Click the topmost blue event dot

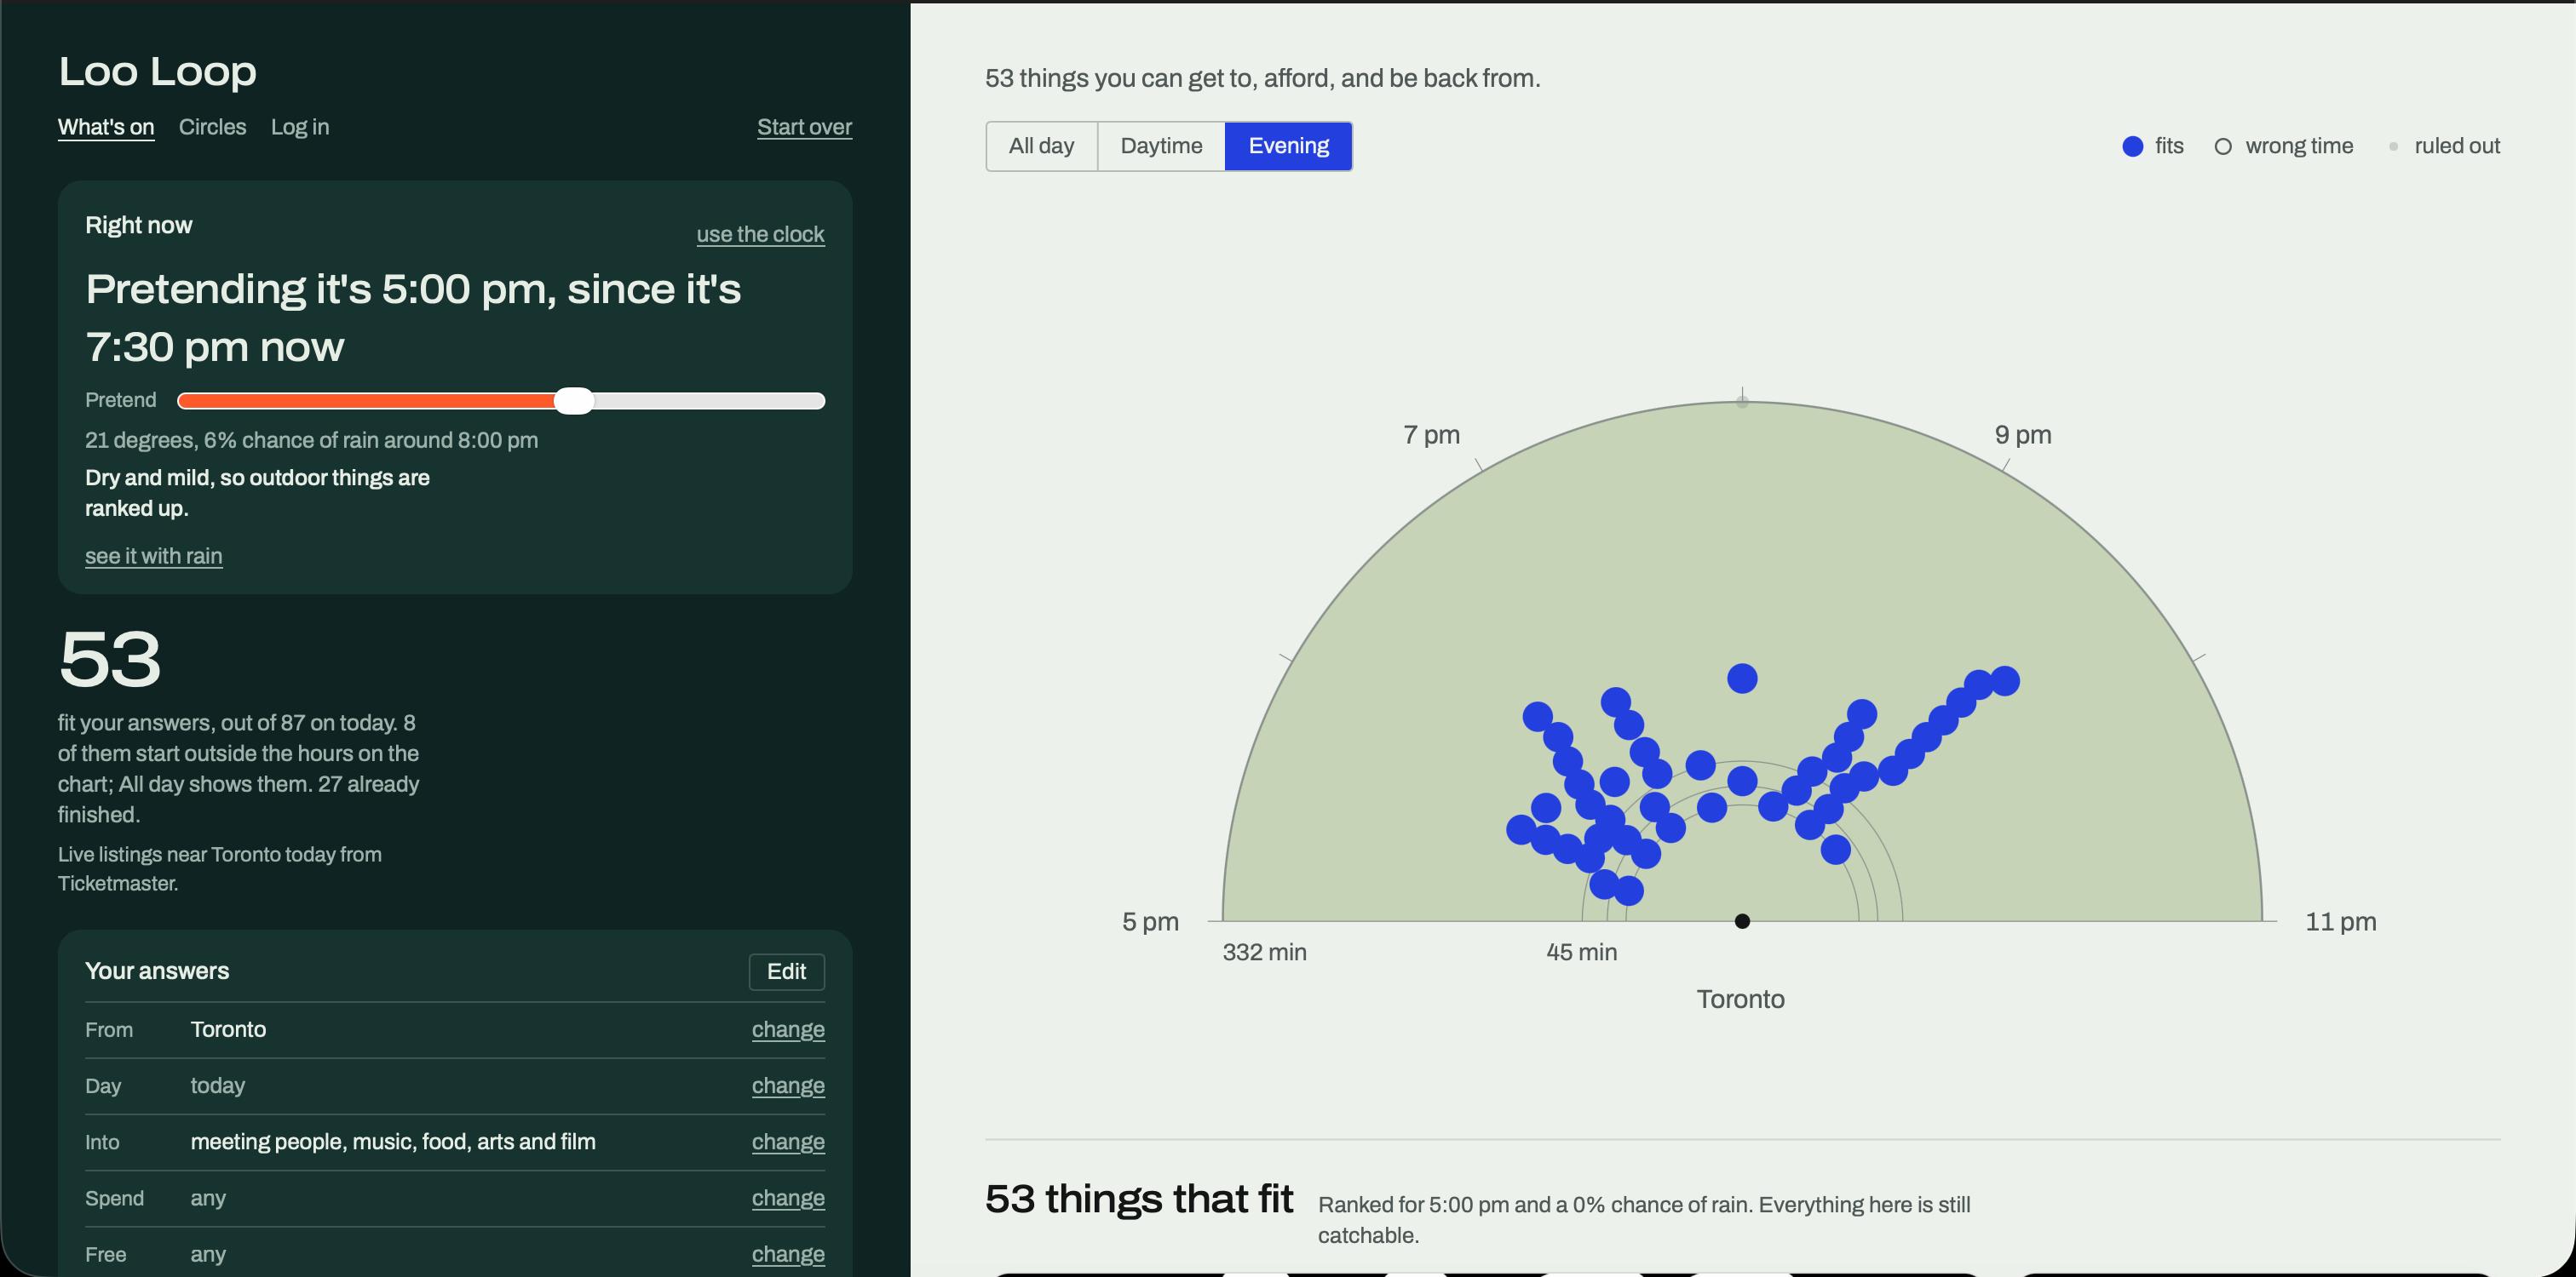click(x=1742, y=679)
